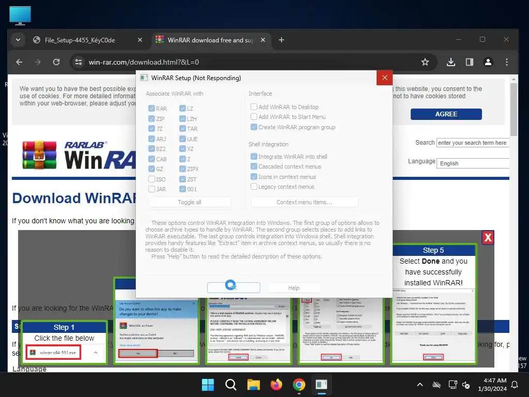This screenshot has width=529, height=397.
Task: Click the network tray icon
Action: [x=453, y=385]
